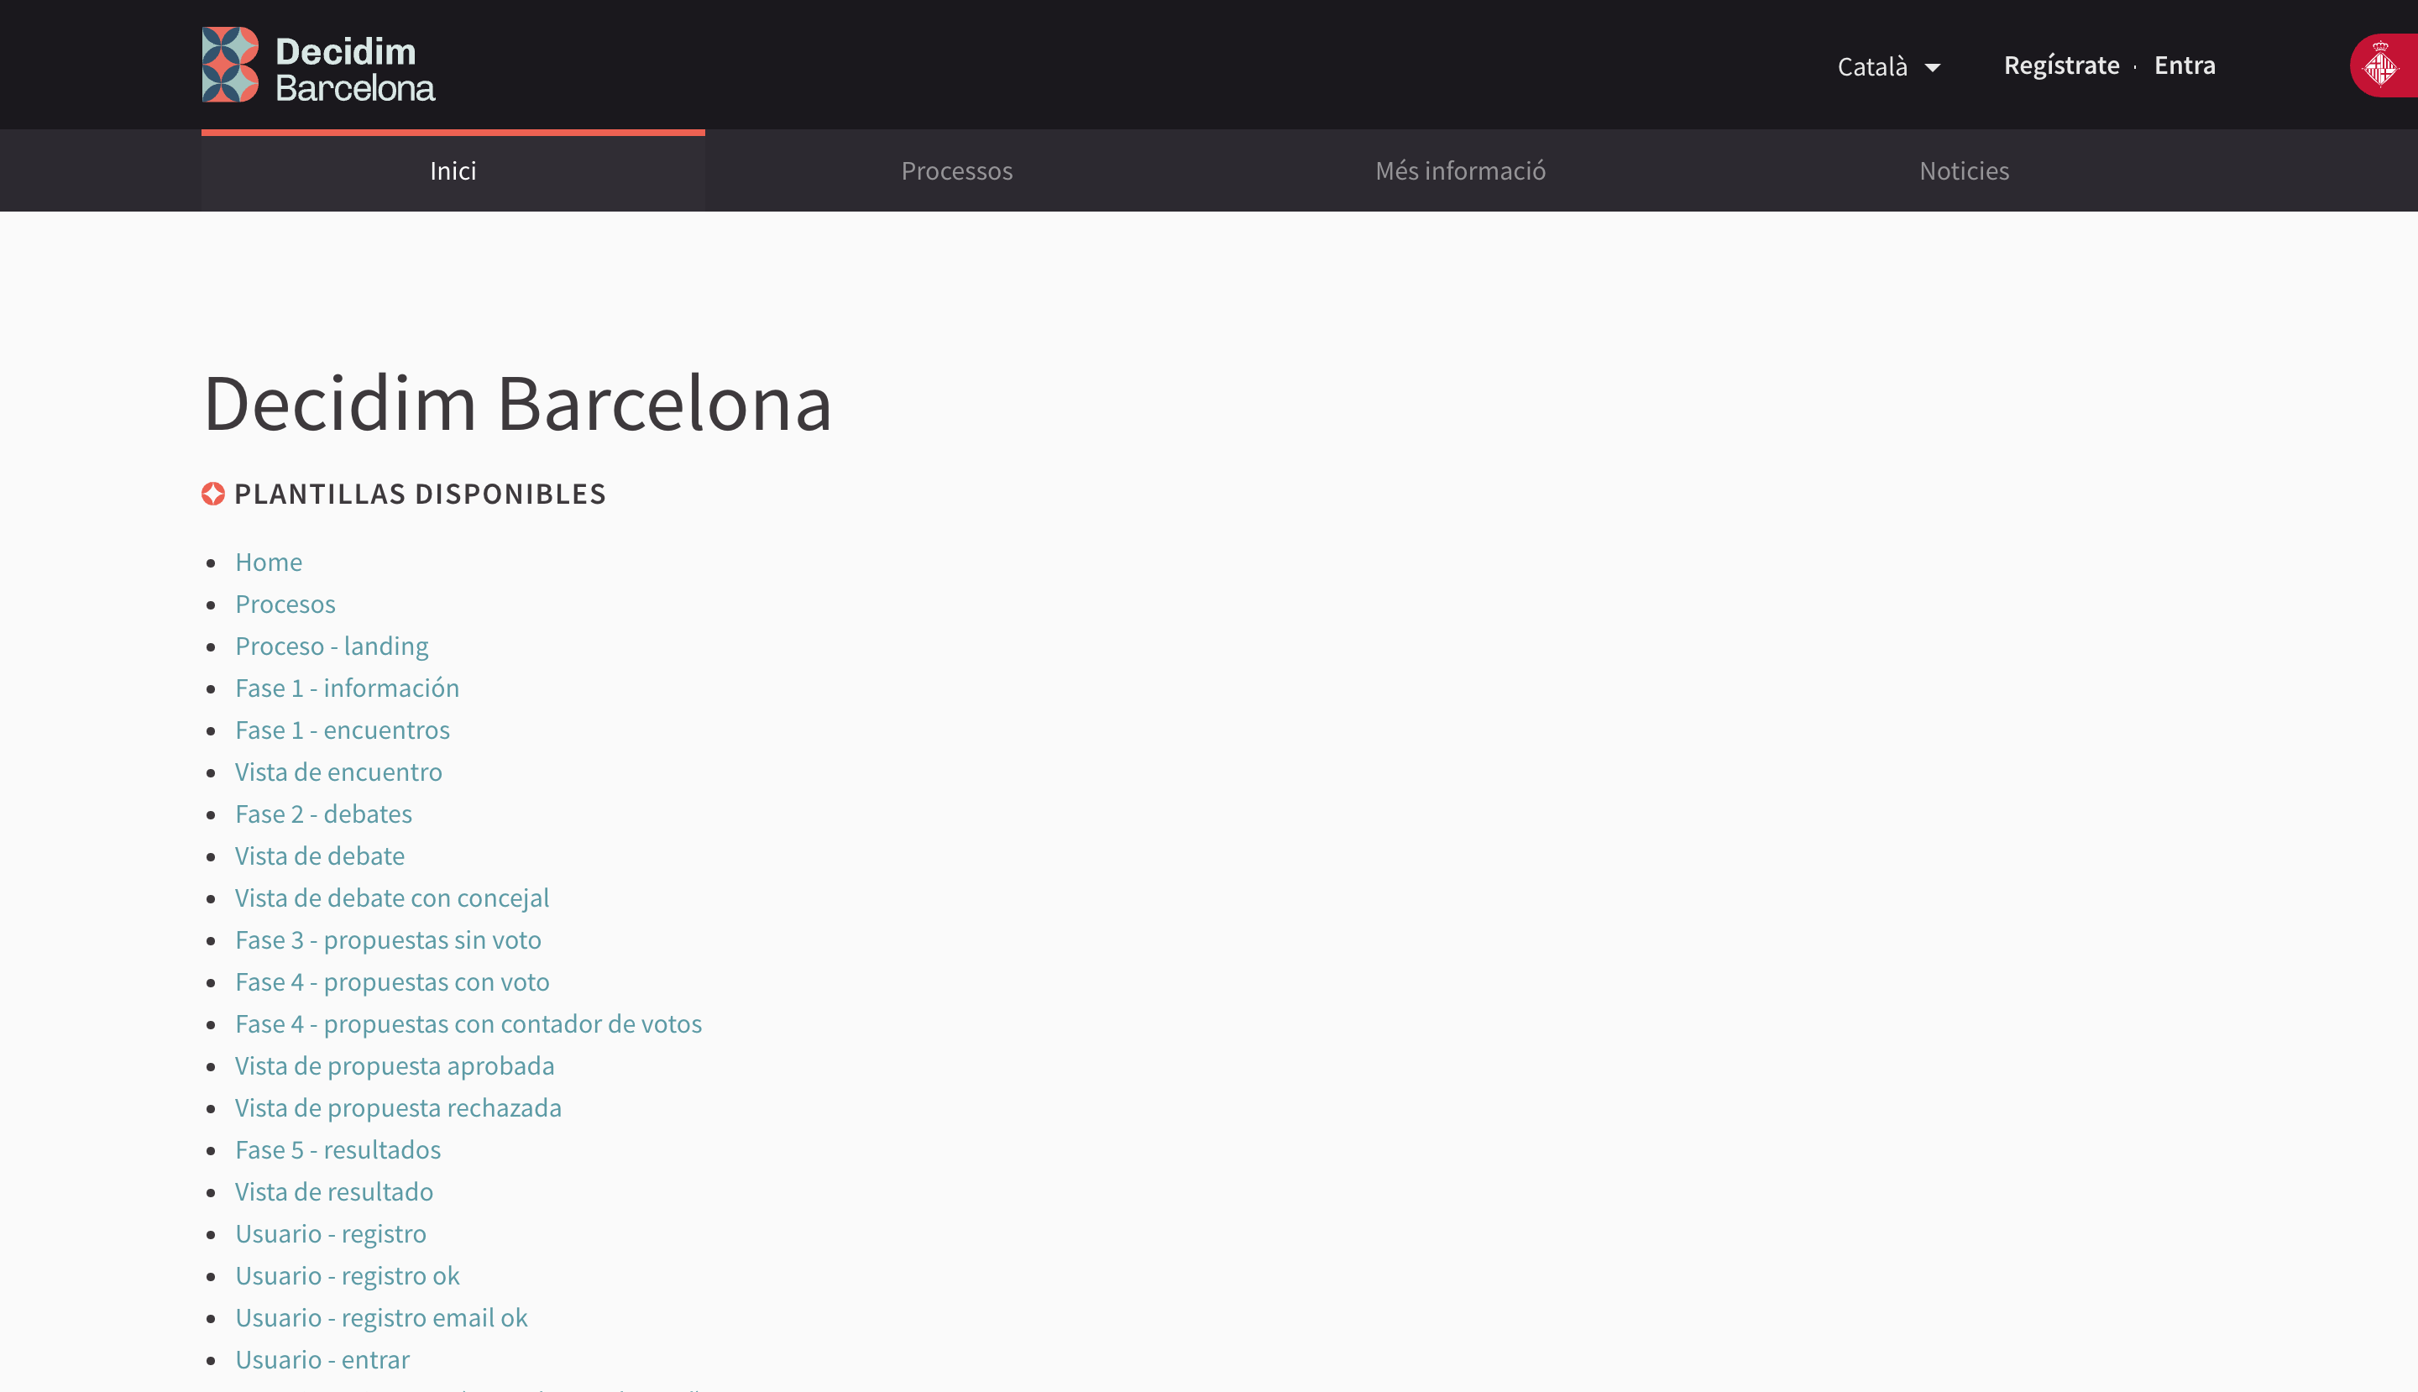Open Fase 1 - información link

click(347, 688)
